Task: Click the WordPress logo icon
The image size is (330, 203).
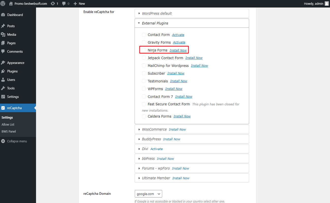Action: pyautogui.click(x=3, y=4)
